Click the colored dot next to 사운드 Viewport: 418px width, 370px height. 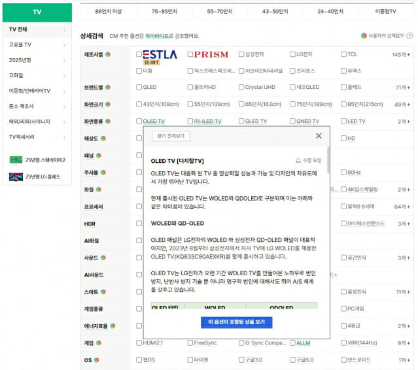point(103,258)
